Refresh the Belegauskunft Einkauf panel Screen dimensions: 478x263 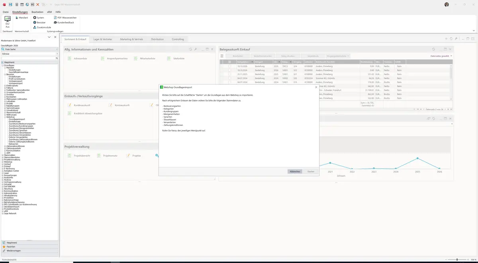[x=434, y=49]
